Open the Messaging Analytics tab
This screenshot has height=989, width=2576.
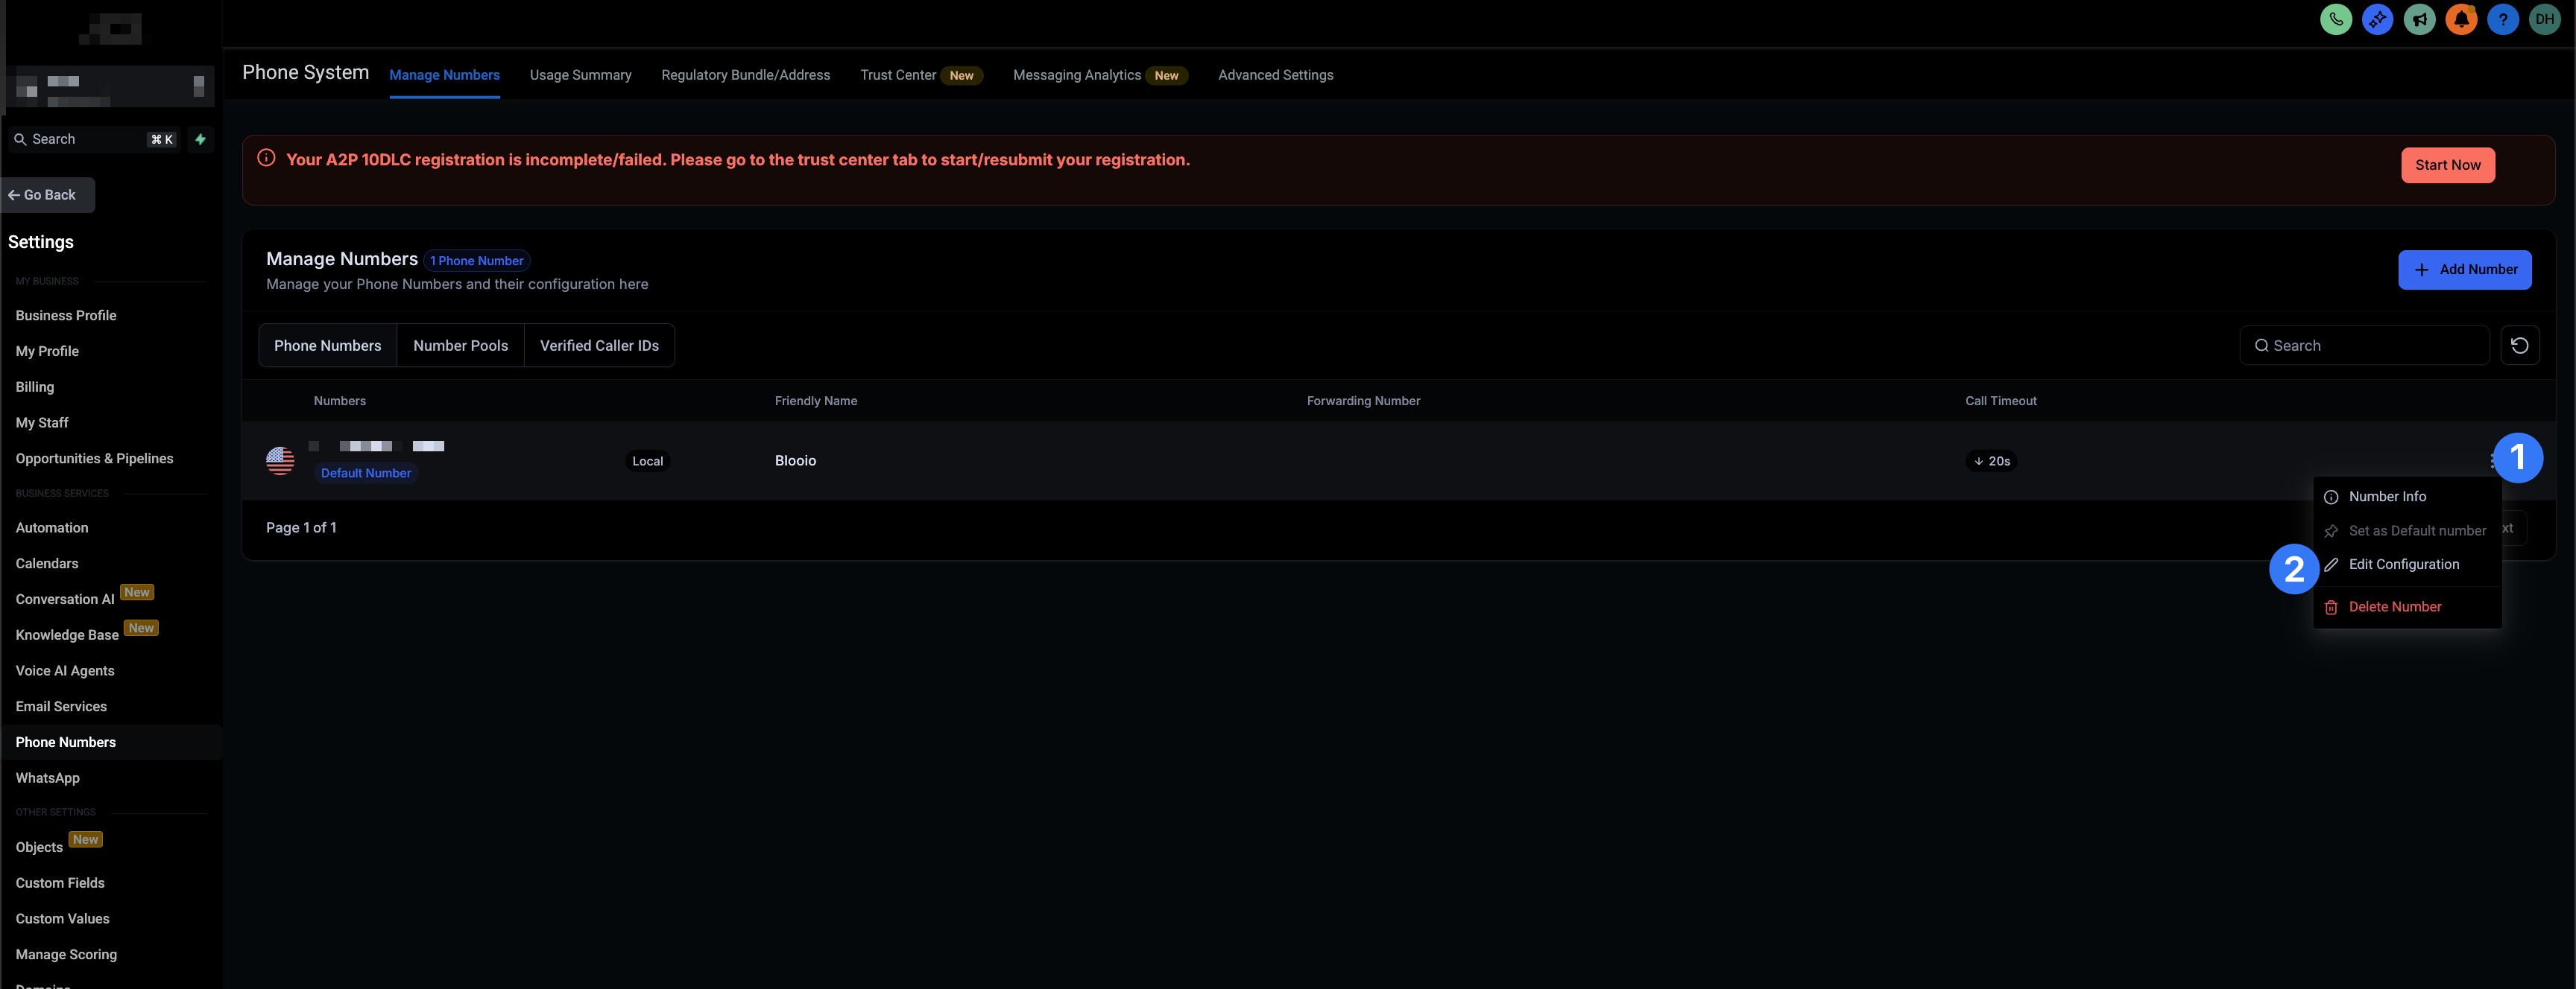pos(1100,75)
